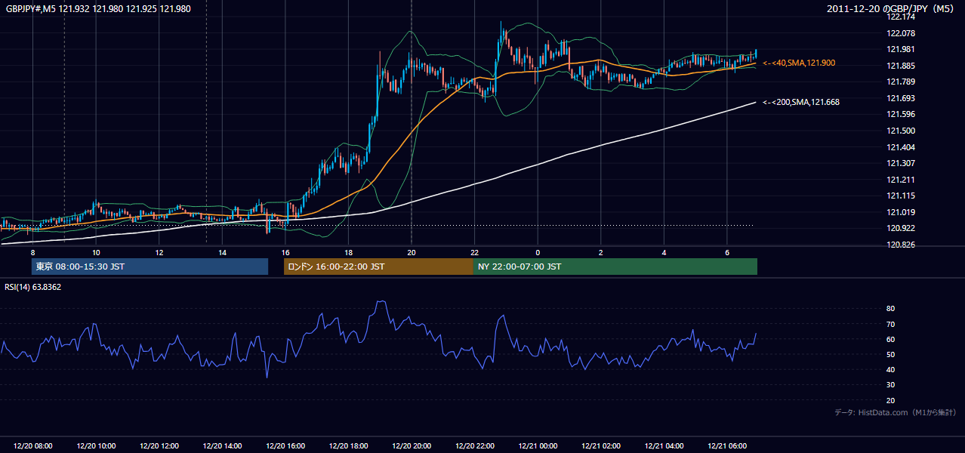Click the RSI scale value 20
Viewport: 965px width, 453px height.
[890, 400]
